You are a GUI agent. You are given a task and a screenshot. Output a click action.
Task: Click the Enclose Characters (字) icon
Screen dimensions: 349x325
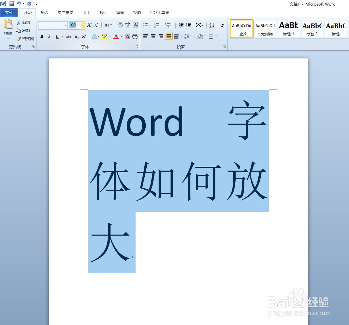[135, 37]
